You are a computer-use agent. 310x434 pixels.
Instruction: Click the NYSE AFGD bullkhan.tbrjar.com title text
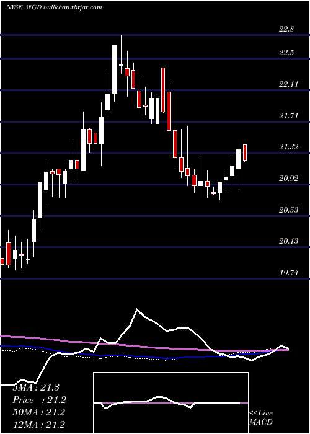click(54, 7)
